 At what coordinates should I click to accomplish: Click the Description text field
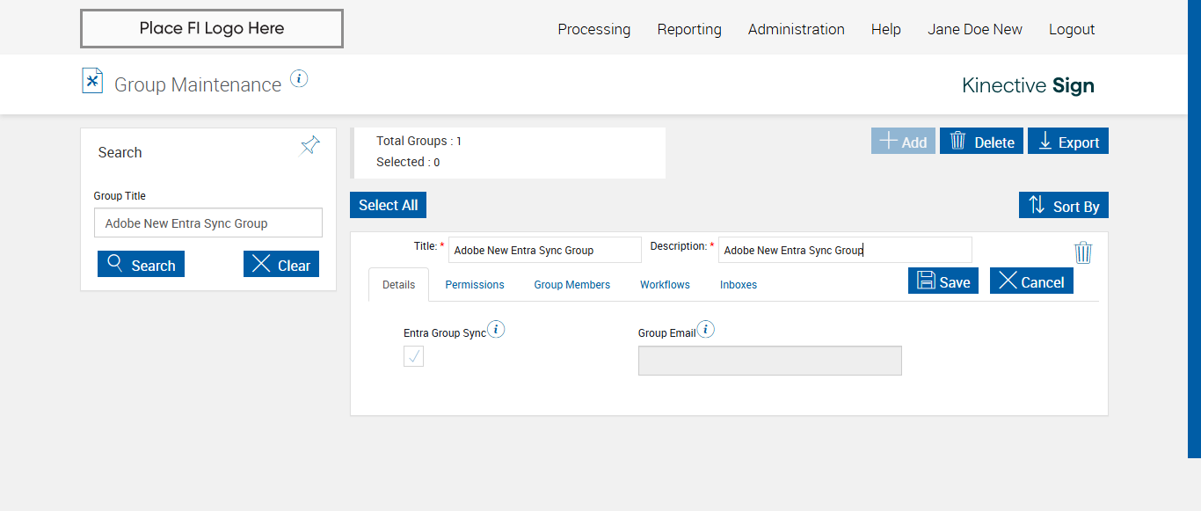coord(844,251)
